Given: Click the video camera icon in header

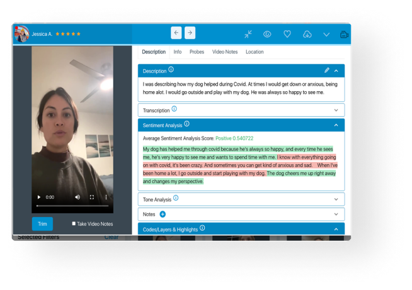Looking at the screenshot, I should pyautogui.click(x=344, y=35).
